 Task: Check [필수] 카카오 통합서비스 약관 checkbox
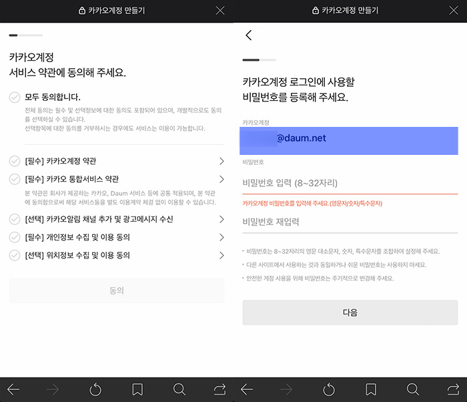pyautogui.click(x=15, y=179)
